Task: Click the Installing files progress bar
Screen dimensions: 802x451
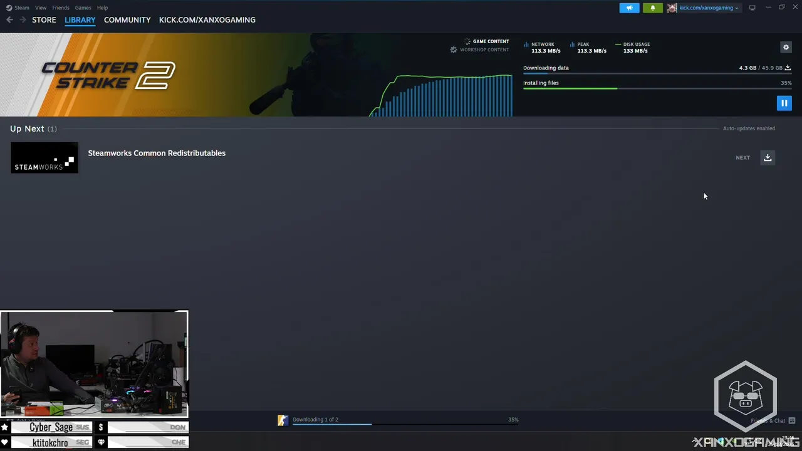Action: (657, 88)
